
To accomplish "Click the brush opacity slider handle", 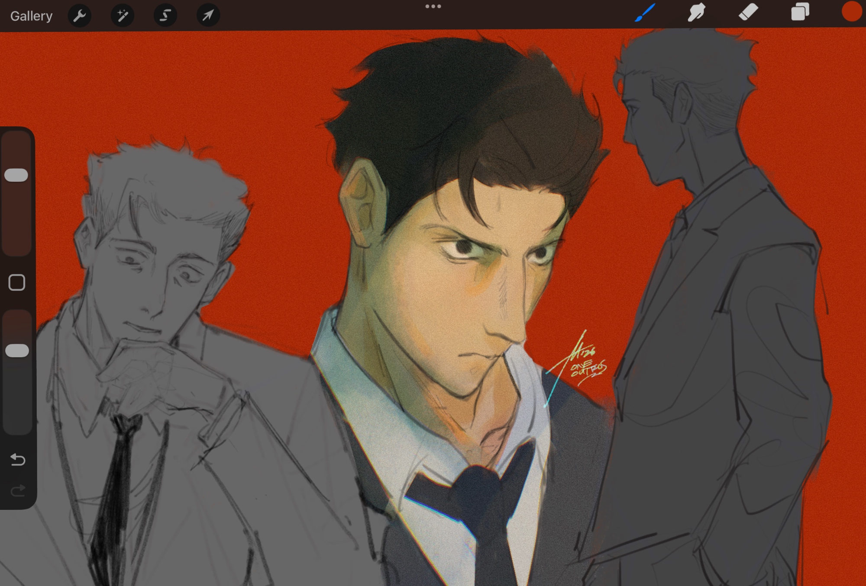I will (17, 351).
